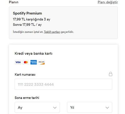Click the American Express card logo

(x=33, y=62)
